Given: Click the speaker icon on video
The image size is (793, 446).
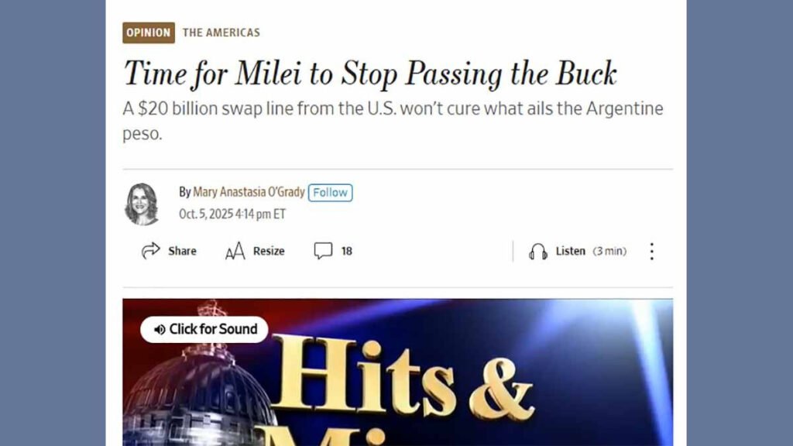Looking at the screenshot, I should coord(160,330).
